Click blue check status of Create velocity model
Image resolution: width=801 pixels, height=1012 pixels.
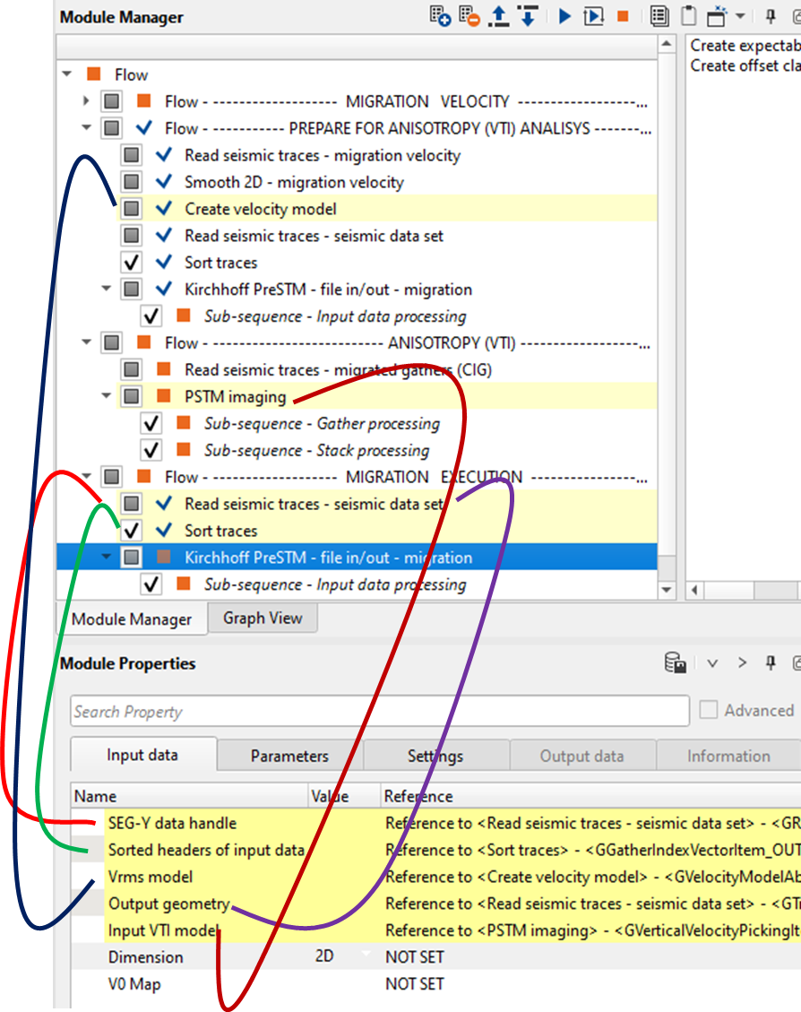pos(164,209)
